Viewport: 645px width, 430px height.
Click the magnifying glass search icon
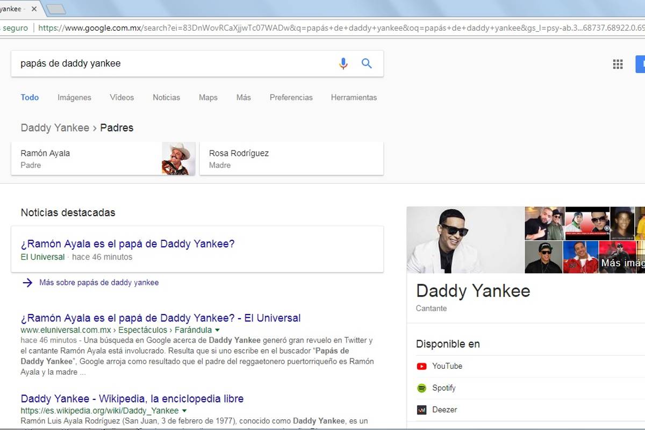point(367,63)
